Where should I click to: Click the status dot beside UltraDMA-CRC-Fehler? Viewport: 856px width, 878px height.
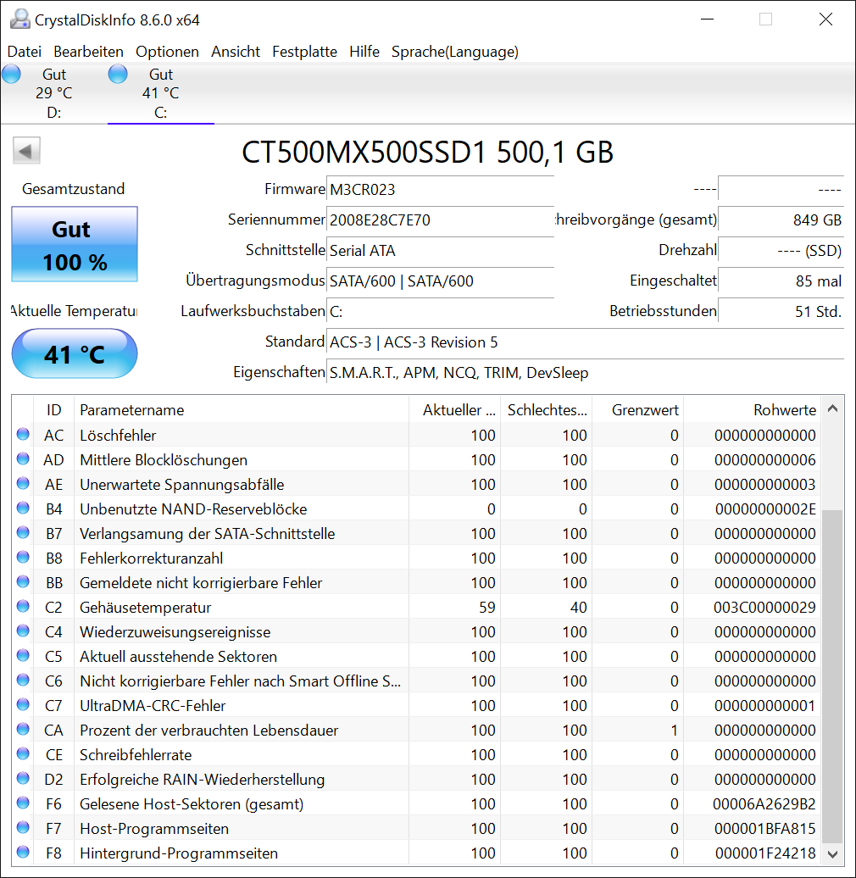(x=24, y=705)
